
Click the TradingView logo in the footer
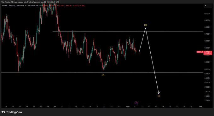(x=12, y=112)
